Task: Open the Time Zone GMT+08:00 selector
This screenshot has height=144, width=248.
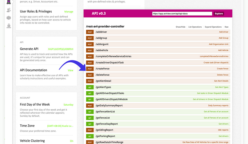Action: (60, 126)
